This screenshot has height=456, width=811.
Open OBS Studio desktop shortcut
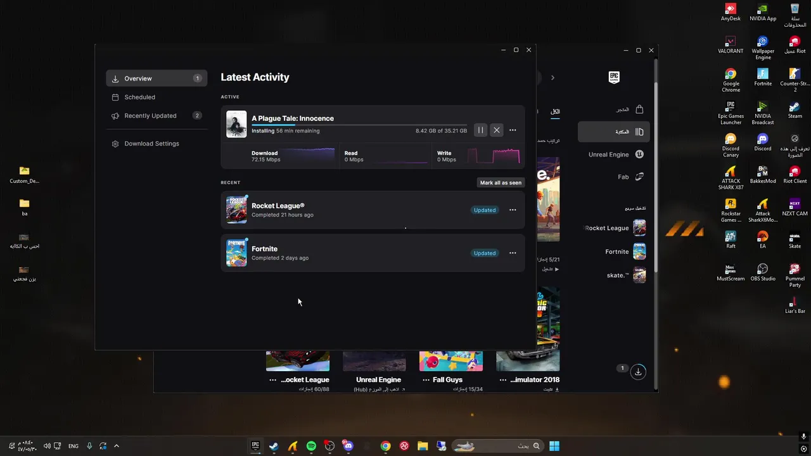coord(763,272)
